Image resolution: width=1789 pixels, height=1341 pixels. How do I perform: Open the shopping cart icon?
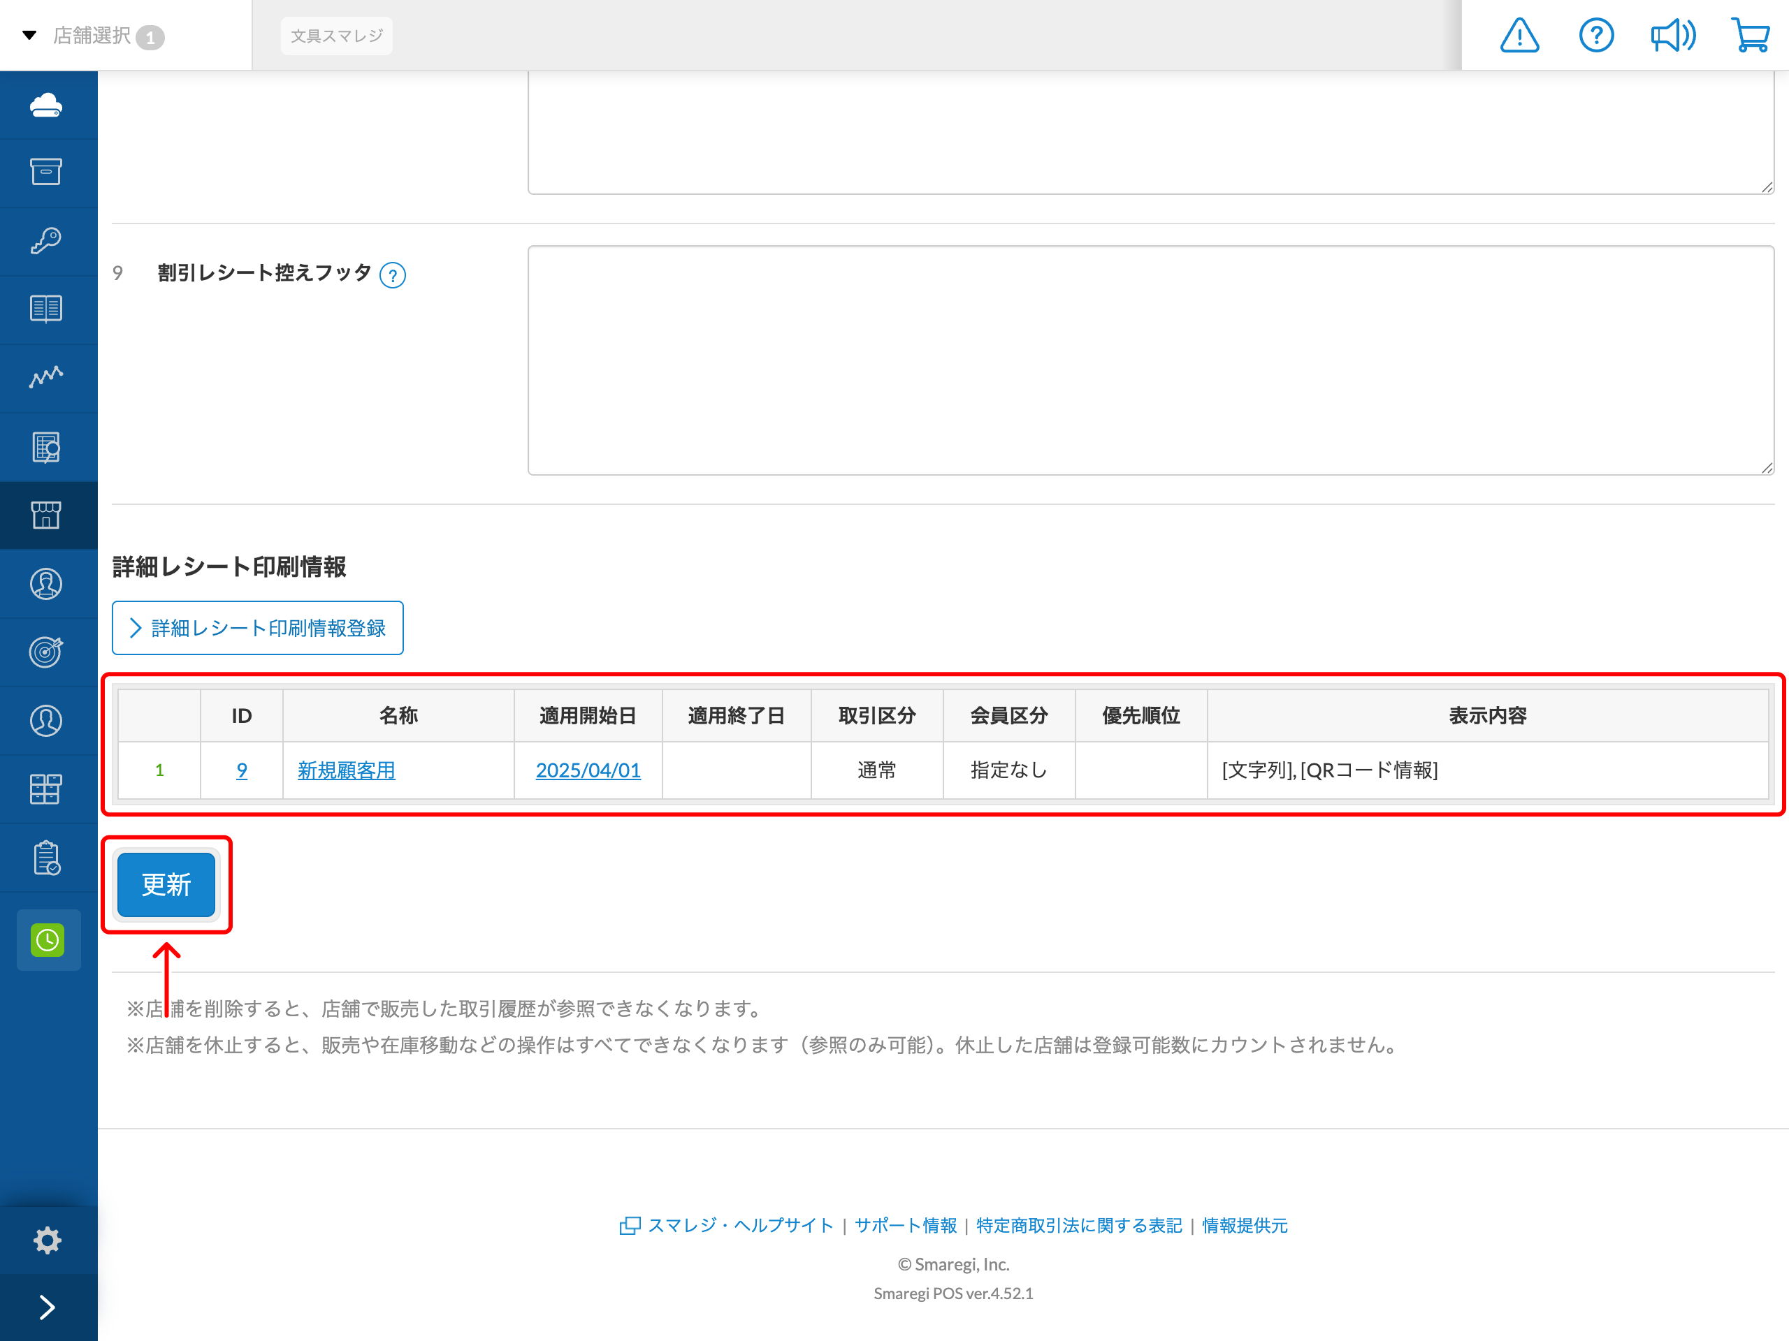point(1750,36)
